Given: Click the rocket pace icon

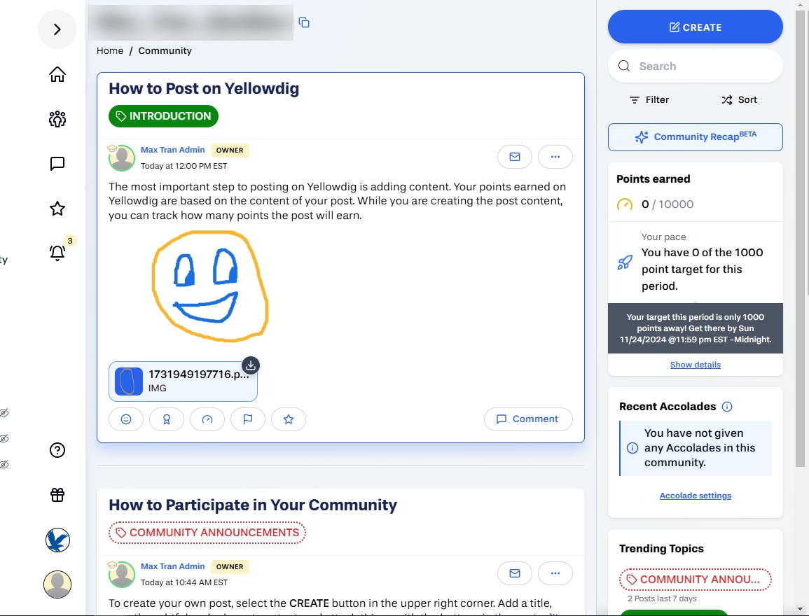Looking at the screenshot, I should pyautogui.click(x=625, y=262).
